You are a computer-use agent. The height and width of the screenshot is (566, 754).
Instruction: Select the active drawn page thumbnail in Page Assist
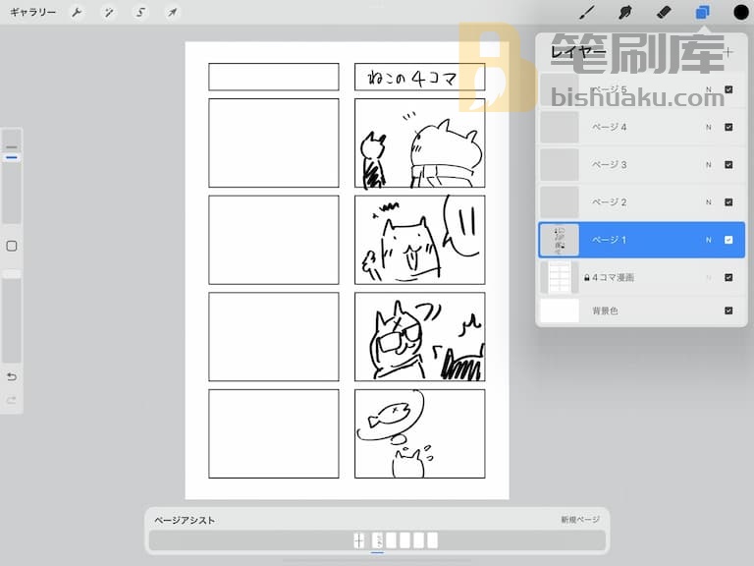click(377, 540)
